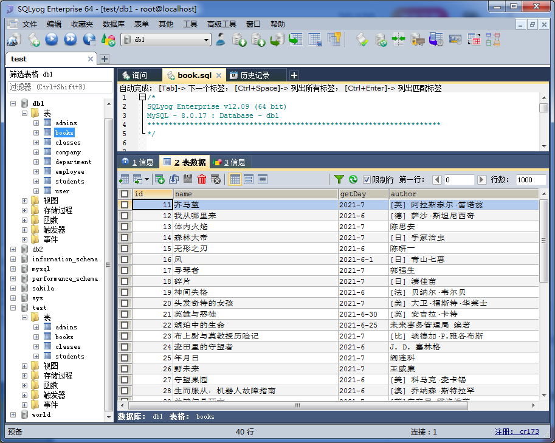This screenshot has height=443, width=555.
Task: Click the save changes floppy disk icon
Action: 188,179
